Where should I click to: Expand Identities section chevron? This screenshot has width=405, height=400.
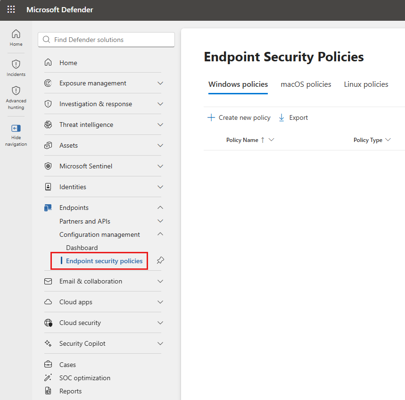pos(160,187)
